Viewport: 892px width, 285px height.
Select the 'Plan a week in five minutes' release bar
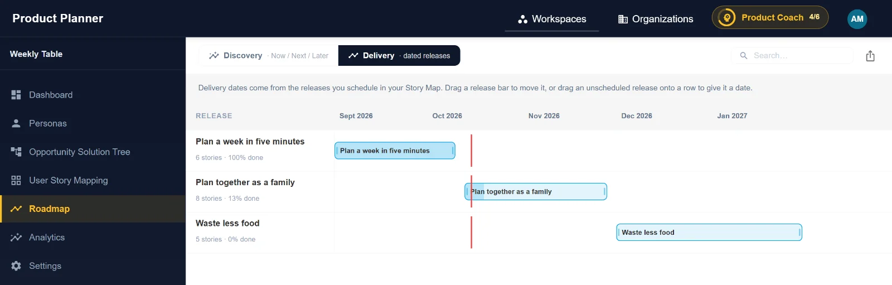(x=395, y=151)
